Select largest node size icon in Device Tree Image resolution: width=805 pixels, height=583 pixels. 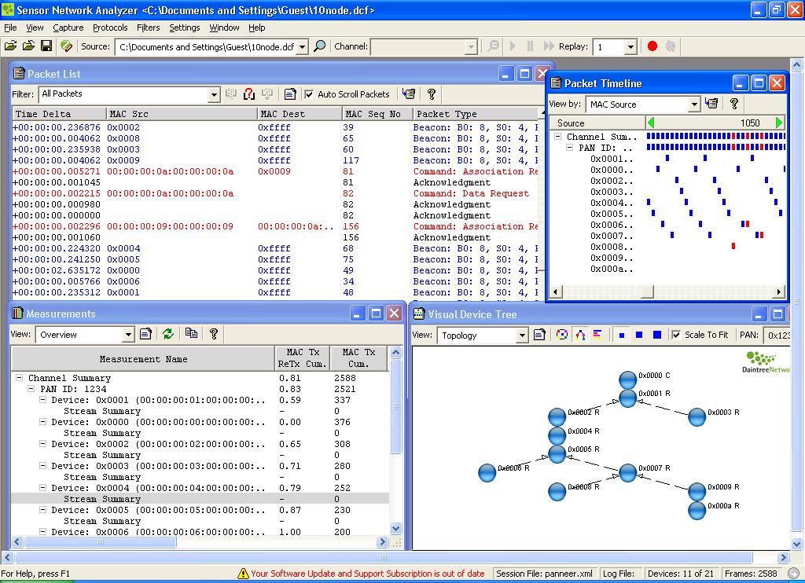pos(657,335)
